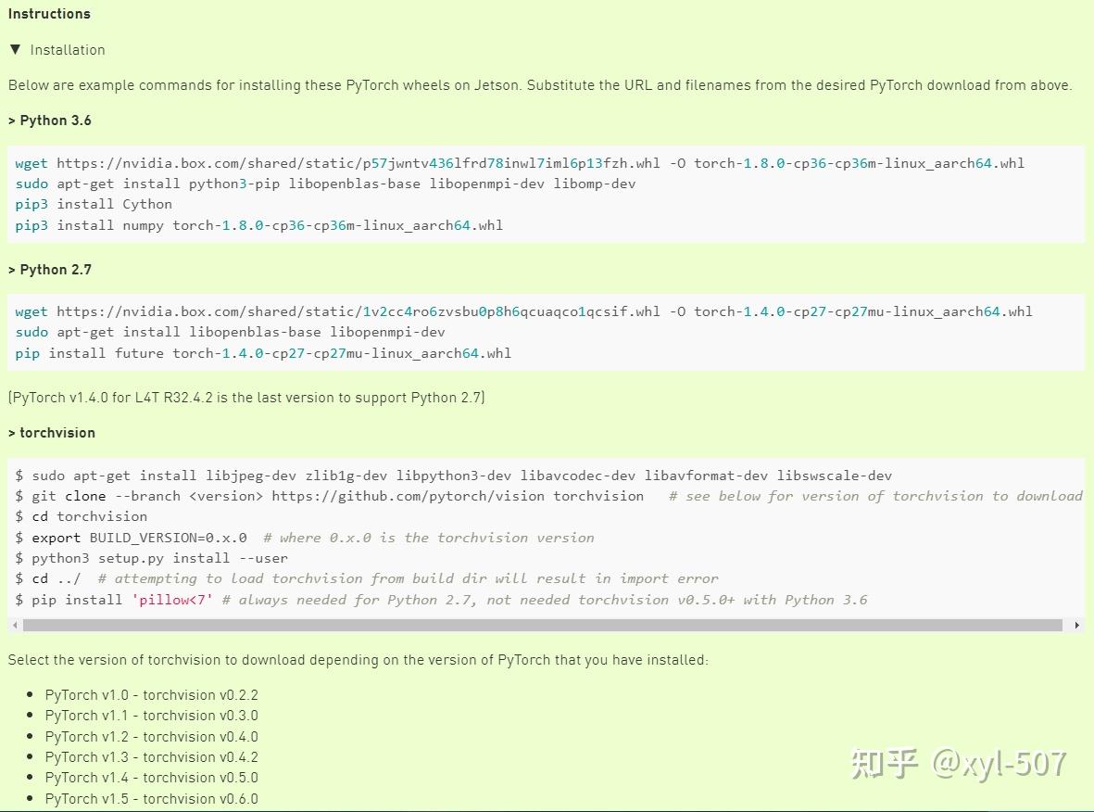Click the 'pip3 install Cython' line
This screenshot has width=1094, height=812.
(94, 205)
